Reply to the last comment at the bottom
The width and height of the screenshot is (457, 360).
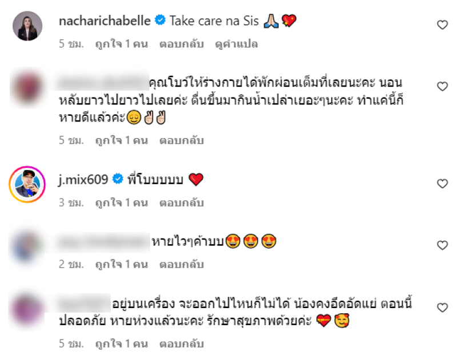[x=181, y=343]
